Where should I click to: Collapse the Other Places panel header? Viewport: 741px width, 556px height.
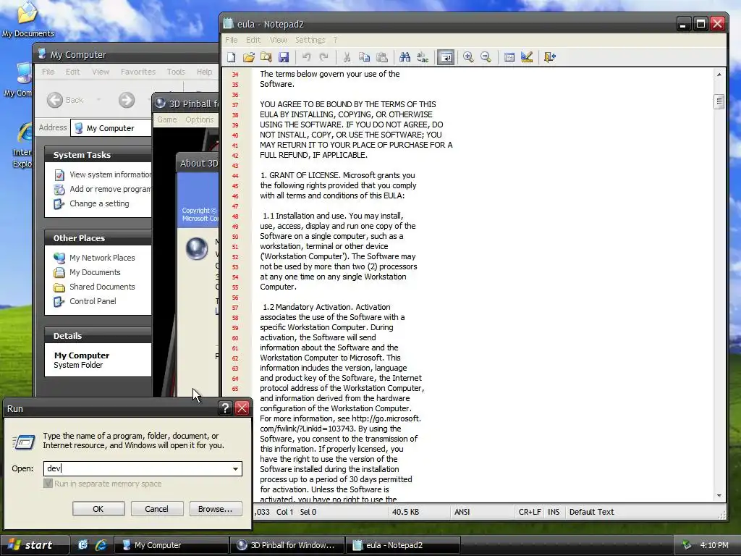98,237
